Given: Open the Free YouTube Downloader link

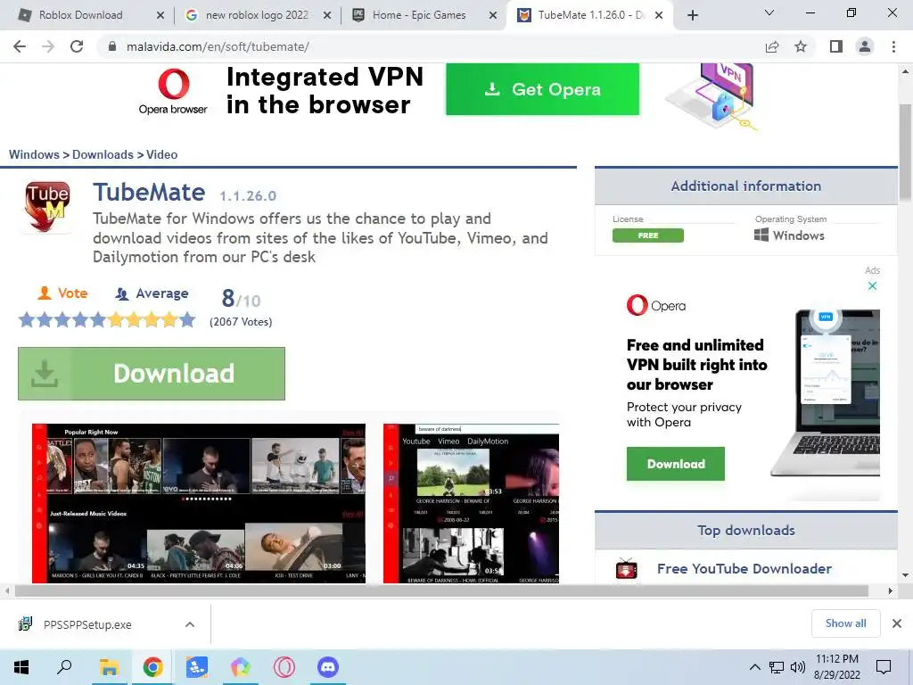Looking at the screenshot, I should click(x=744, y=568).
